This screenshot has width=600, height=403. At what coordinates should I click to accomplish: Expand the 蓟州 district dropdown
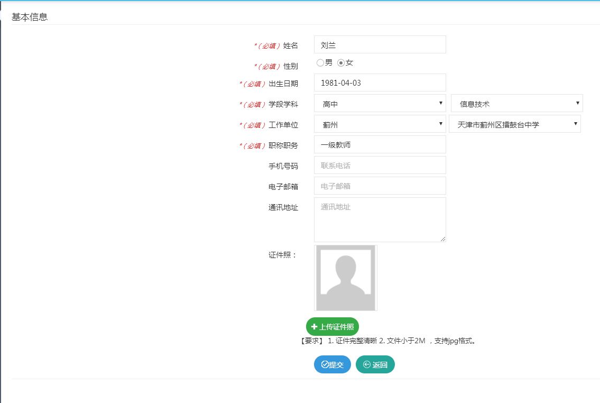380,124
